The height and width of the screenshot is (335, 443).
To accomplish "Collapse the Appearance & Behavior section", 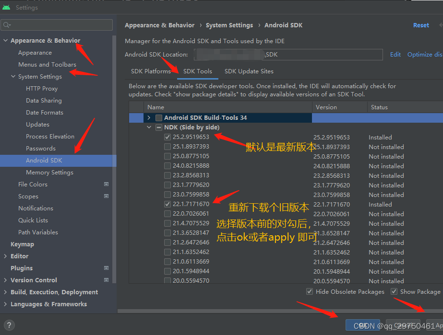I will click(x=5, y=40).
